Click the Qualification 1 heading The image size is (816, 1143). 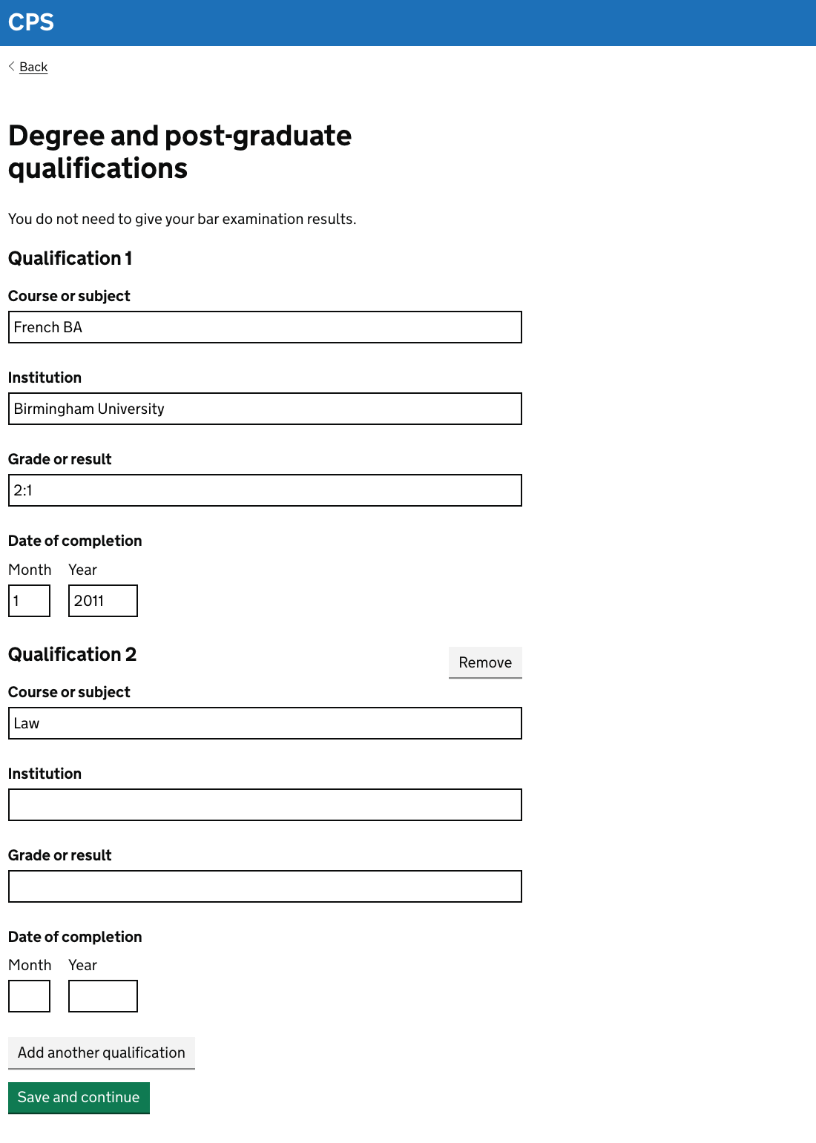[x=70, y=259]
